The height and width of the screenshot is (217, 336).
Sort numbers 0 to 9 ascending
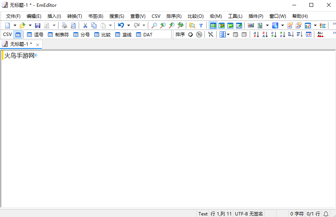pyautogui.click(x=274, y=34)
